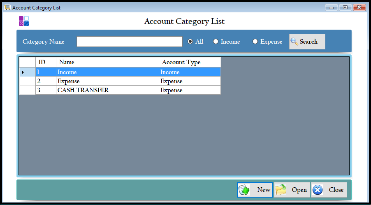
Task: Select the Expense filter radio button
Action: (x=255, y=42)
